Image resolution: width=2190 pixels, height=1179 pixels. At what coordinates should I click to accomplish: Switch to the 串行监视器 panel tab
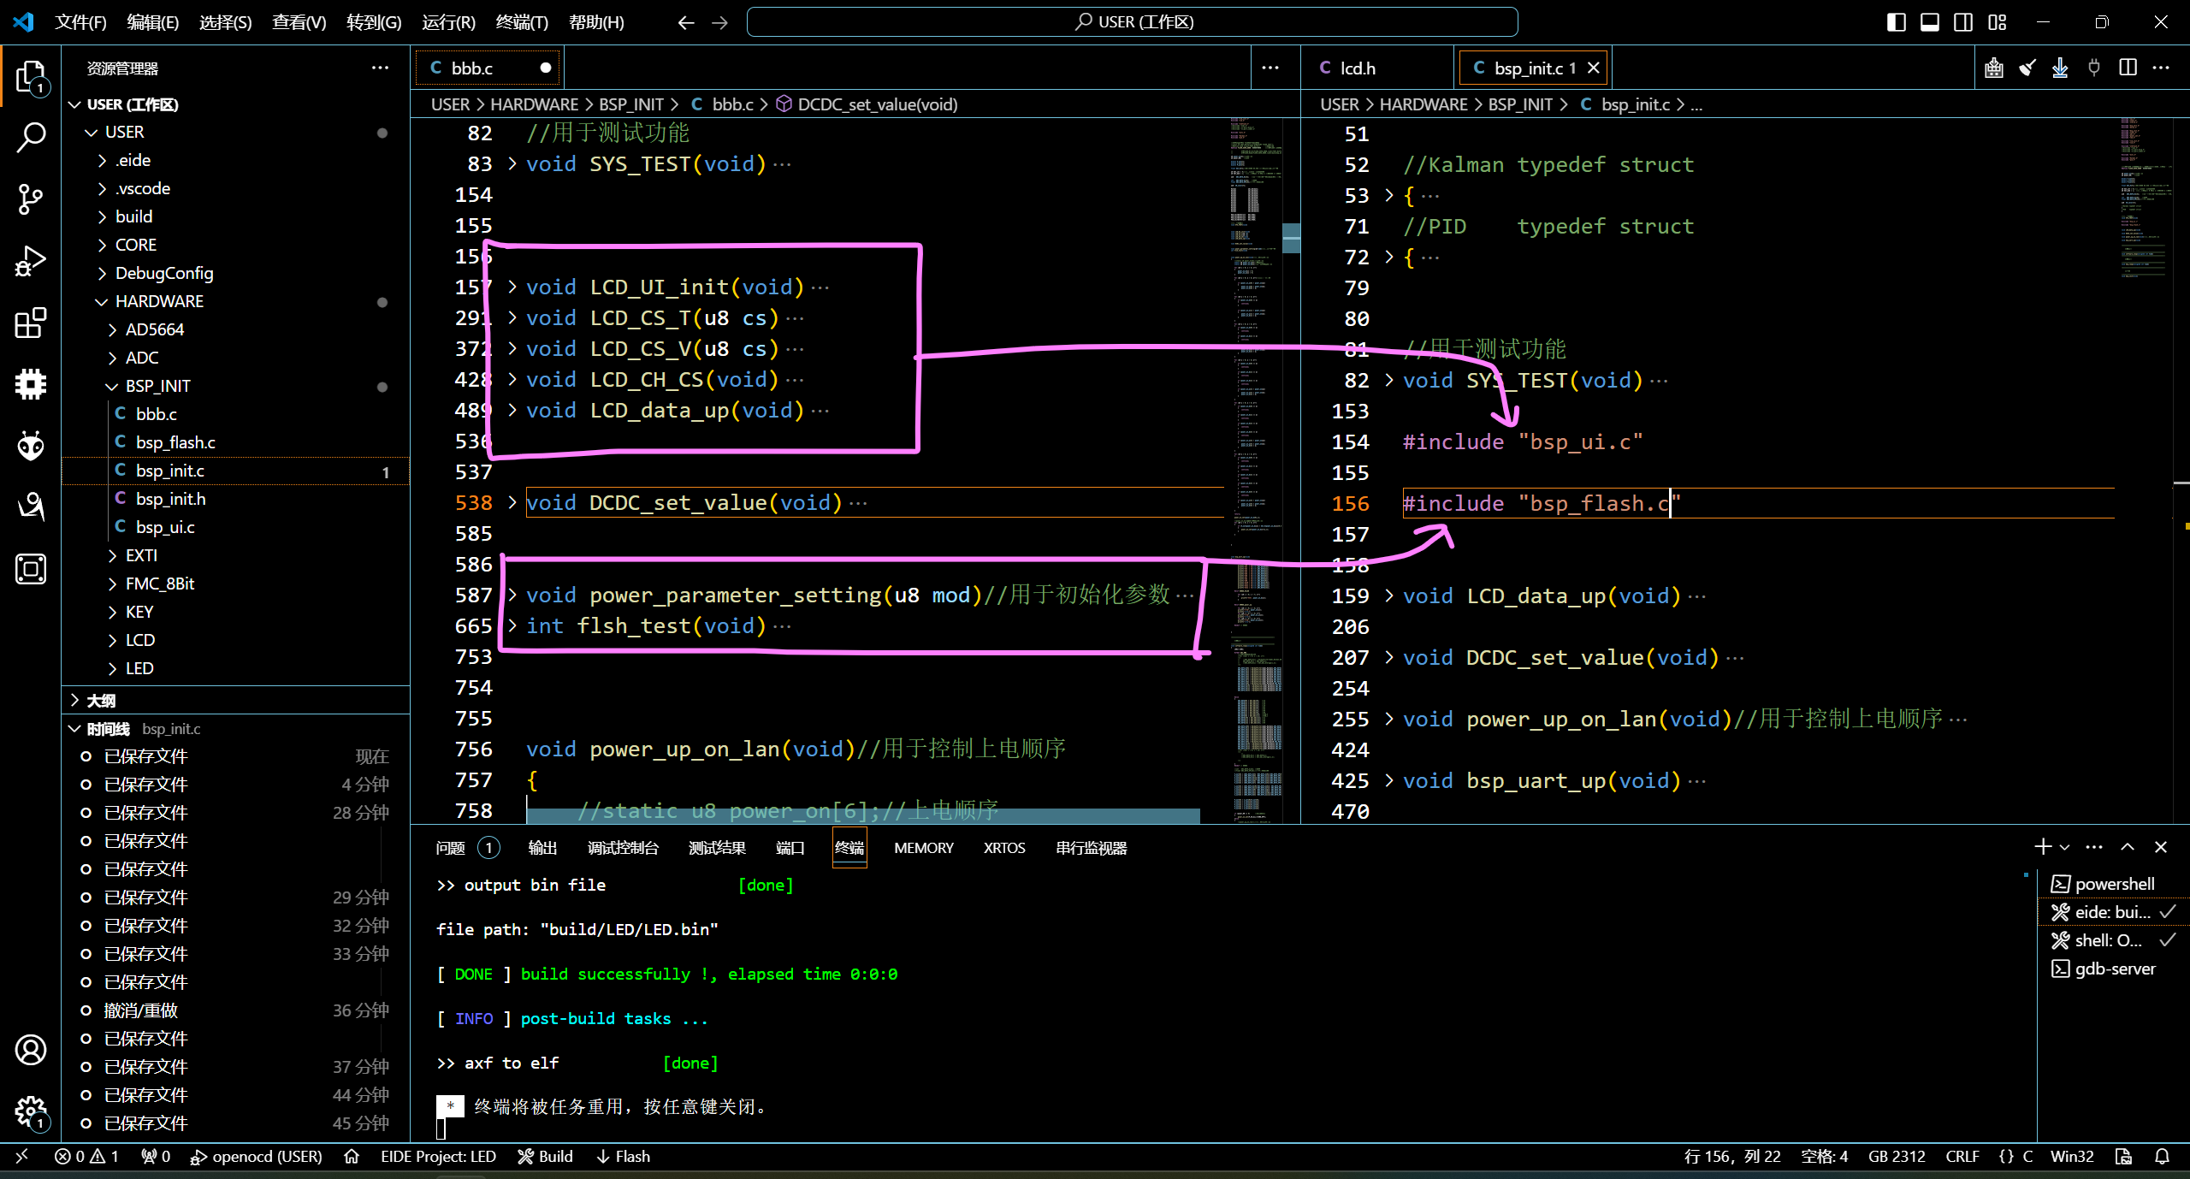click(x=1092, y=848)
